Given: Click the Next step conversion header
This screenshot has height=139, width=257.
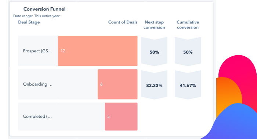Looking at the screenshot, I should coord(154,25).
